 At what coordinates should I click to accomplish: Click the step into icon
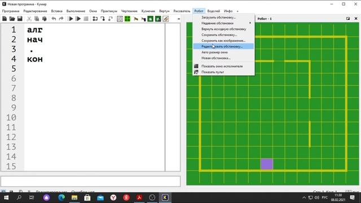103,19
